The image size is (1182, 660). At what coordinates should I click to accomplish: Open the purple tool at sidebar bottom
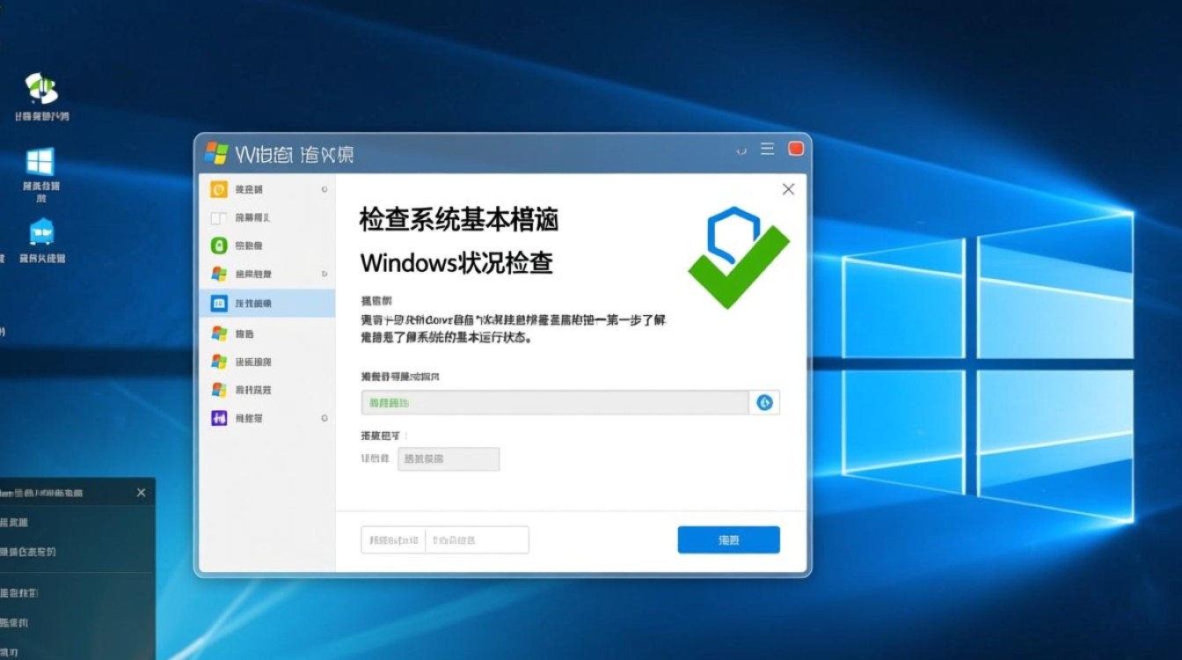[x=220, y=418]
